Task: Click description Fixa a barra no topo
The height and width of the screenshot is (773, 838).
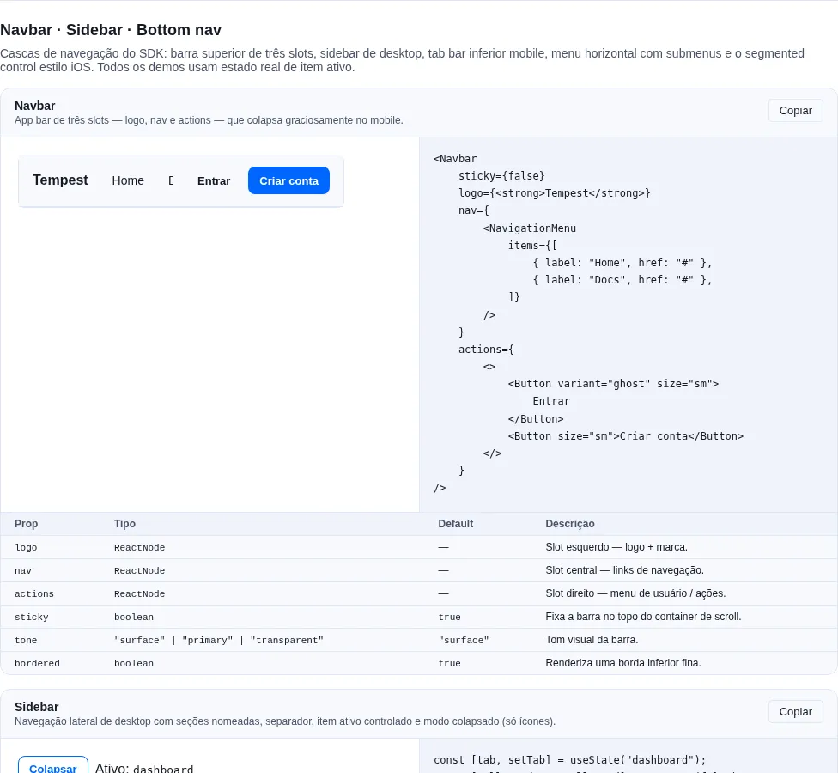Action: (643, 617)
